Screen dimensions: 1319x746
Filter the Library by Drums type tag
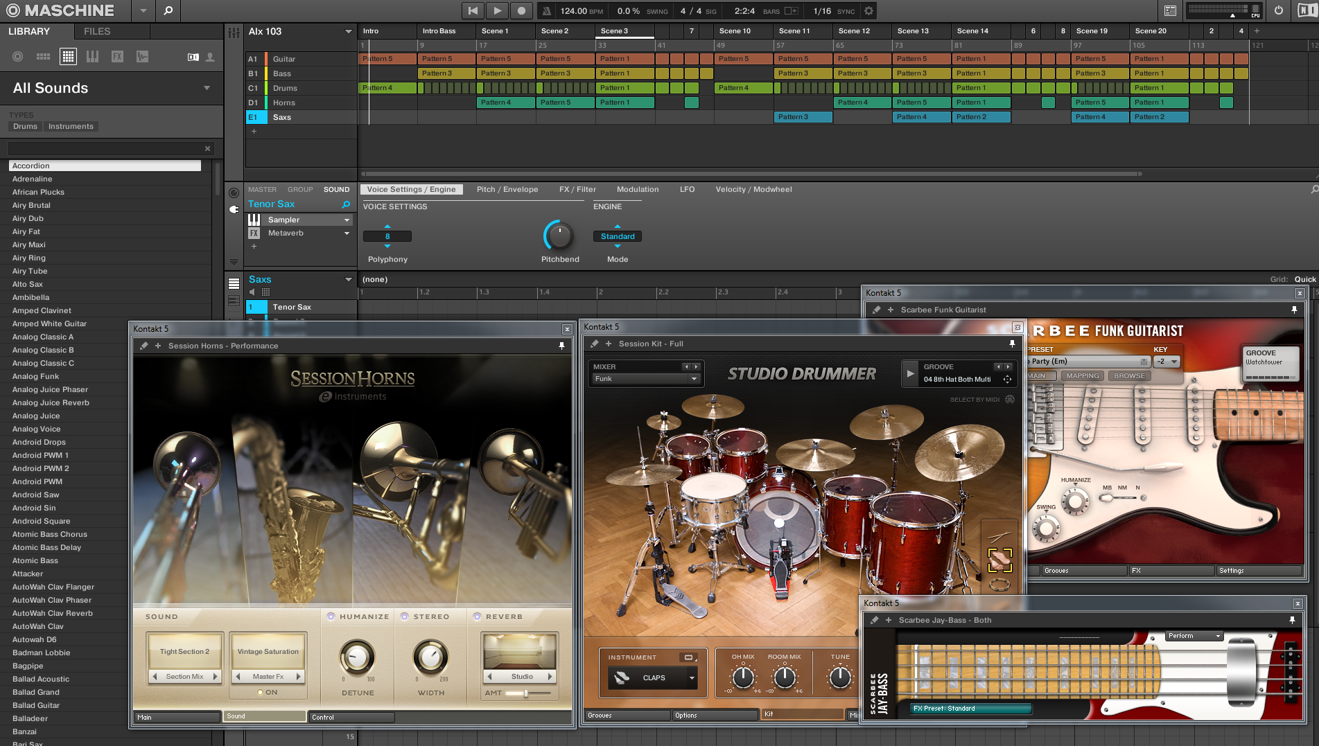[x=25, y=126]
